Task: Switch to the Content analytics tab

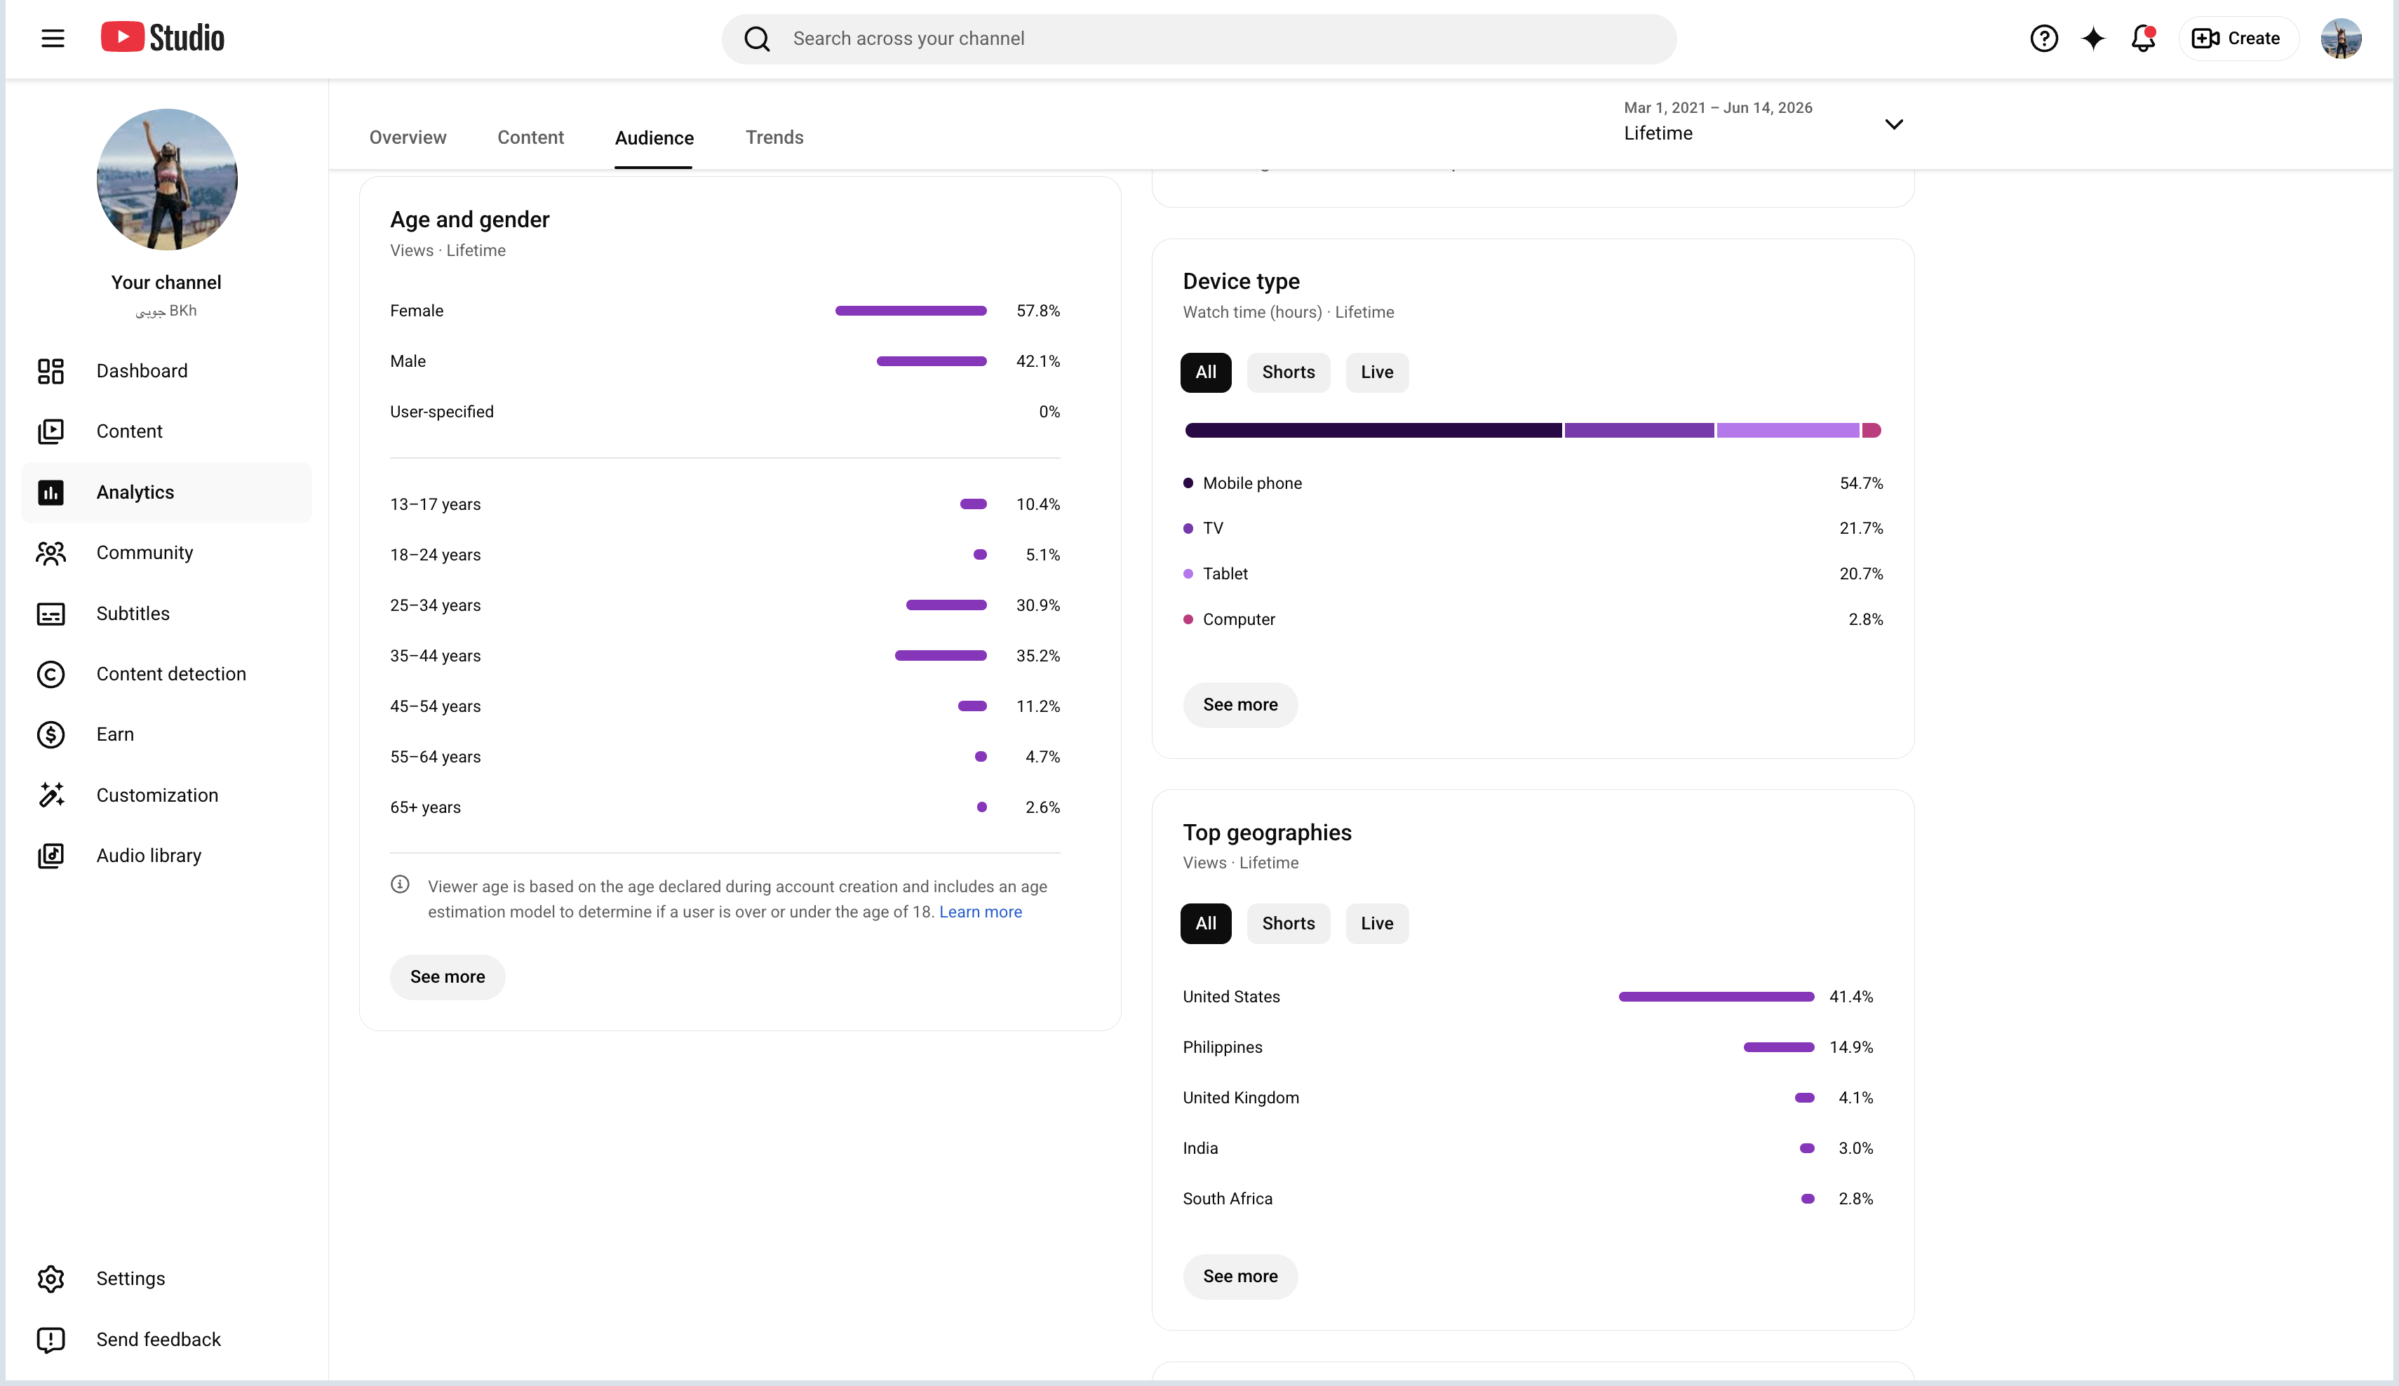Action: pyautogui.click(x=530, y=137)
